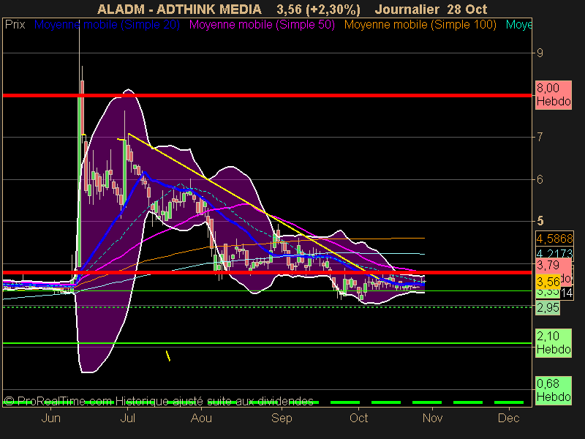Select 'Moyenne mobile (Simple 20)' legend
Image resolution: width=585 pixels, height=439 pixels.
(x=107, y=25)
